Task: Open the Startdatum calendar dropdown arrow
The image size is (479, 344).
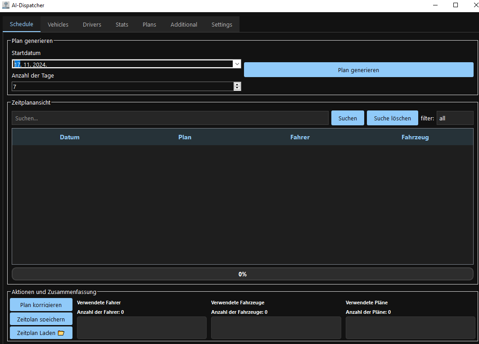Action: [237, 64]
